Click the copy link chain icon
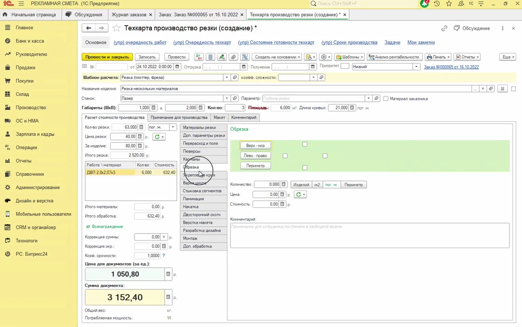522x327 pixels. [x=444, y=28]
